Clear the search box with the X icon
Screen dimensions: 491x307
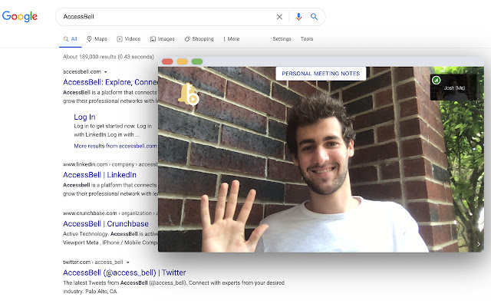[279, 17]
